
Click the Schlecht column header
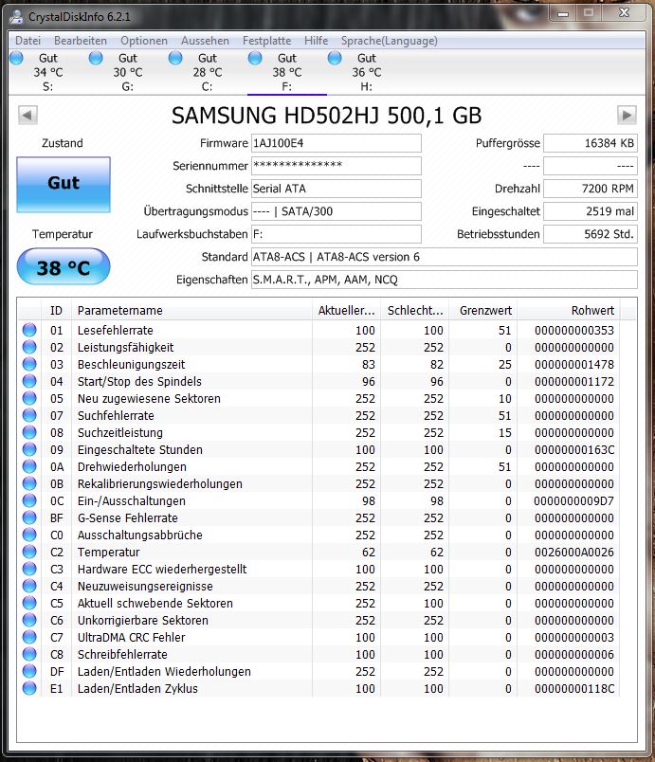415,311
